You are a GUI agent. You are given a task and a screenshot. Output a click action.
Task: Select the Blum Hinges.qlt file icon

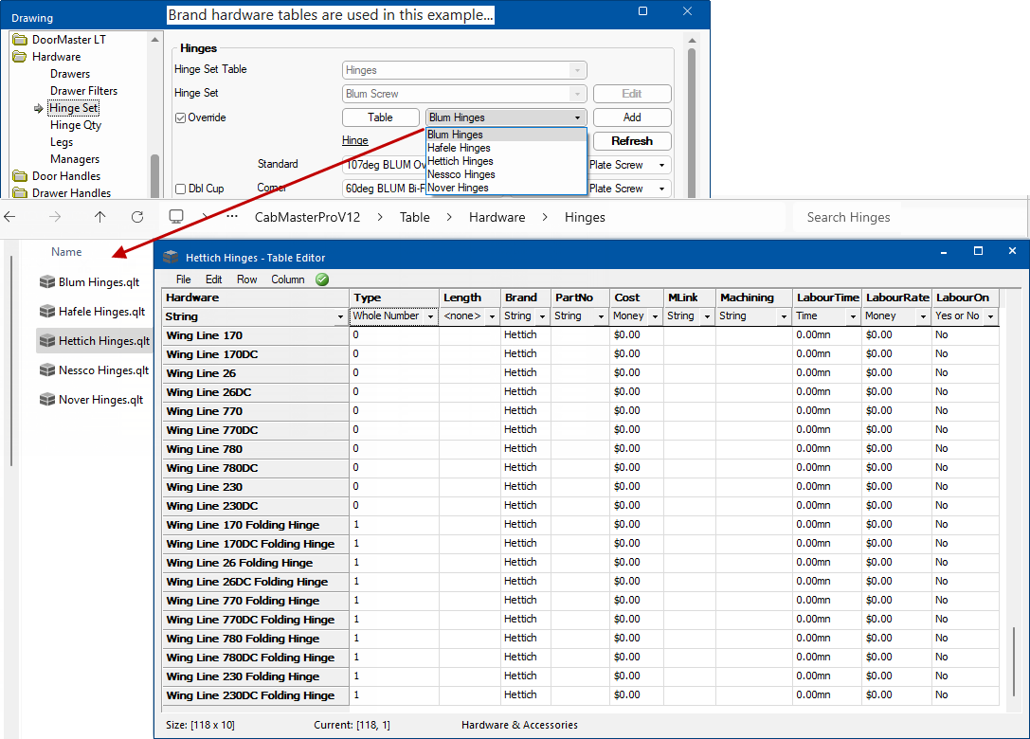(45, 281)
